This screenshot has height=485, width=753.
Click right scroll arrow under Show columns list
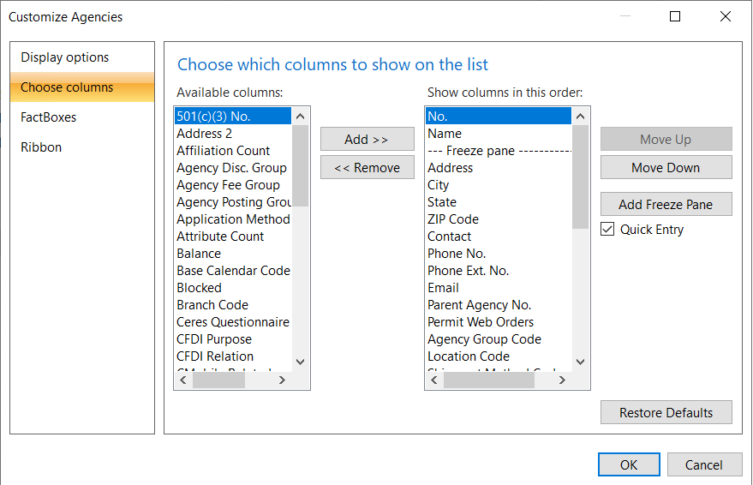point(563,380)
